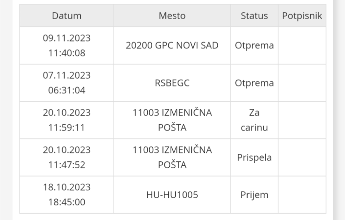Click the Status column header
The width and height of the screenshot is (345, 220).
click(x=254, y=16)
